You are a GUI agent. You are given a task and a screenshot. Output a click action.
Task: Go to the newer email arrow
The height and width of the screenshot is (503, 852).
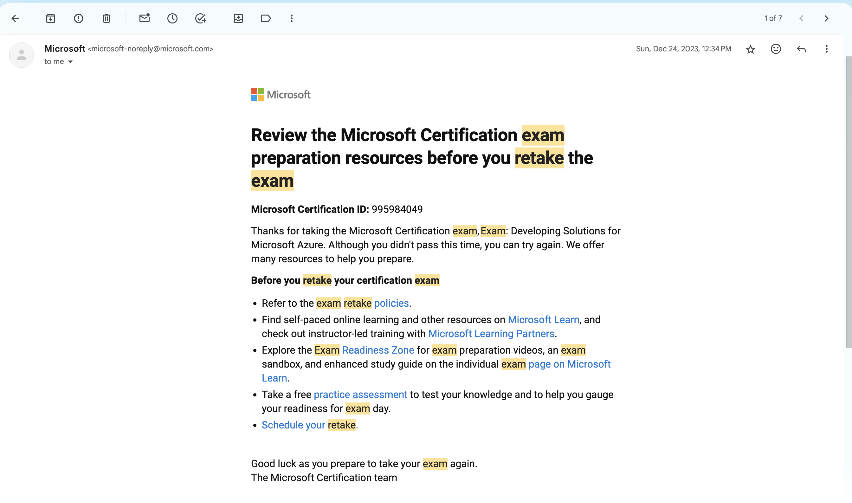801,18
